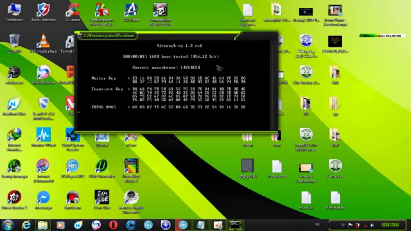Screen dimensions: 411x231
Task: Click the volume speaker tray icon
Action: tap(372, 225)
